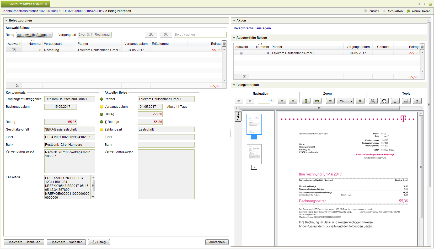434x249 pixels.
Task: Fit preview to page height
Action: coord(306,101)
